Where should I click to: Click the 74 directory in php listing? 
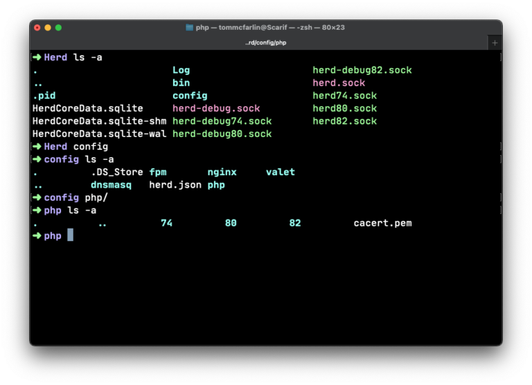coord(166,223)
